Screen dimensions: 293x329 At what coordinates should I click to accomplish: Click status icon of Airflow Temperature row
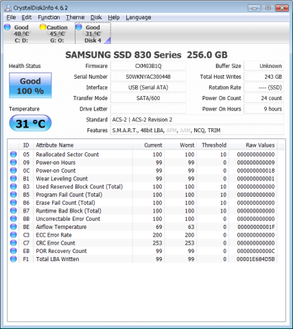[14, 227]
